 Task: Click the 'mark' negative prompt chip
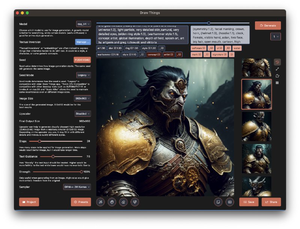coord(196,54)
